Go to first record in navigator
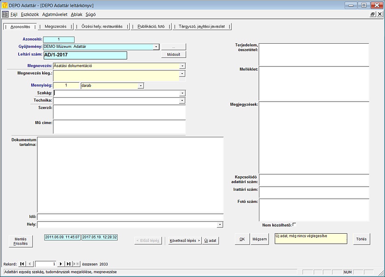 pyautogui.click(x=22, y=264)
